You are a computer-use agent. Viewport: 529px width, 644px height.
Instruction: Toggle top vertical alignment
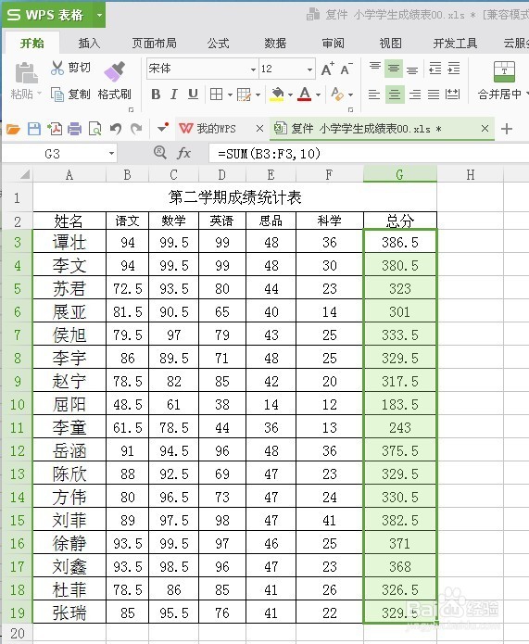click(x=375, y=67)
